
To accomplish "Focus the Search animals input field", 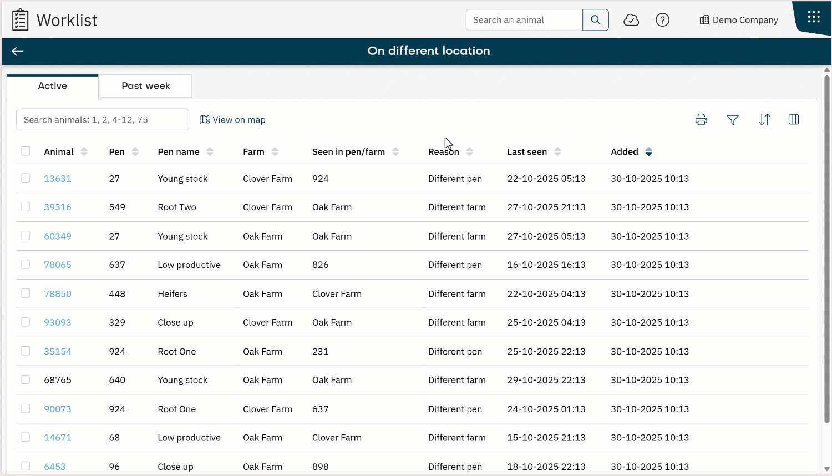I will click(x=103, y=120).
